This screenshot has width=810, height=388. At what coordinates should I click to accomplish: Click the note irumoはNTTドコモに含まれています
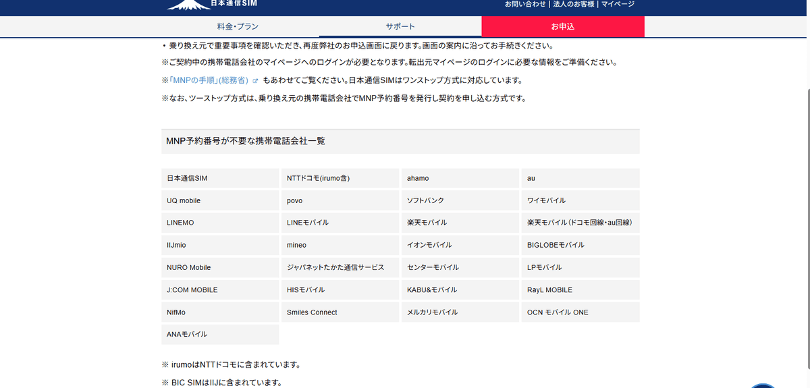(x=231, y=364)
